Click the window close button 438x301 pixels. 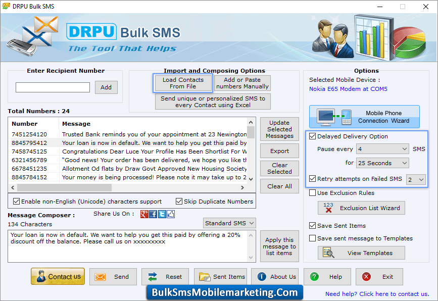(426, 7)
